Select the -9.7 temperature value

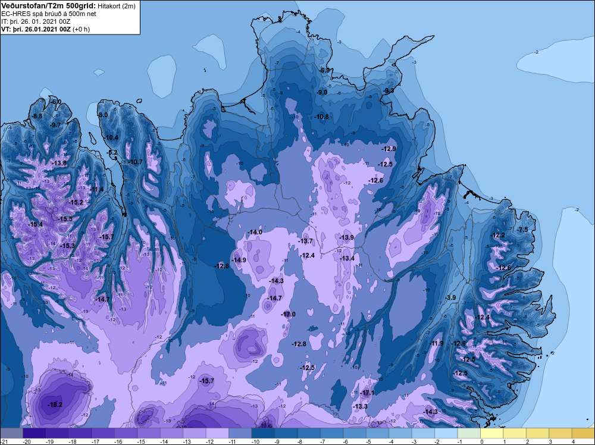(x=55, y=125)
